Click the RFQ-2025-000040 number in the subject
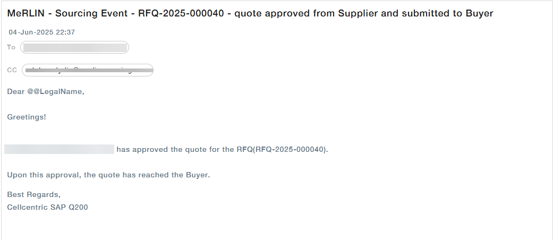This screenshot has height=240, width=553. 182,14
